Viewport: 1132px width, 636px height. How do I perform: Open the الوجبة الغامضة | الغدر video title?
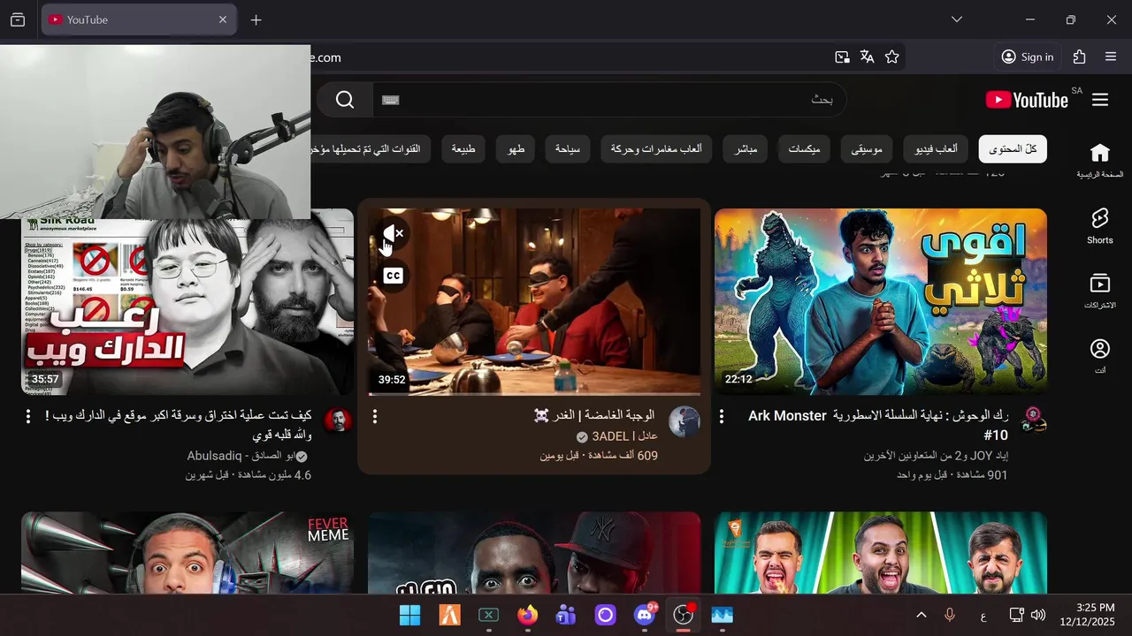(594, 415)
